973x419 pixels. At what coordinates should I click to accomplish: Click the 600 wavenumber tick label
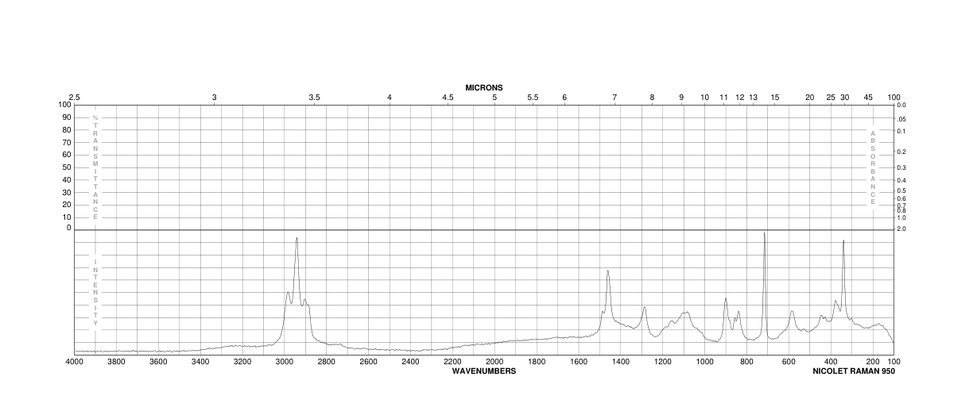(x=789, y=362)
